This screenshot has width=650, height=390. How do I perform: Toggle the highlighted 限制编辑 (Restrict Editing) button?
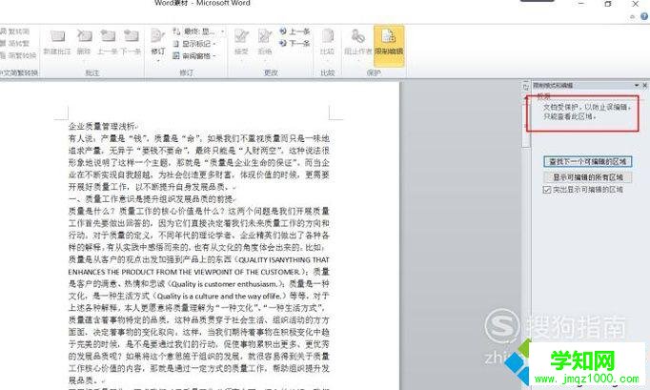pyautogui.click(x=389, y=45)
